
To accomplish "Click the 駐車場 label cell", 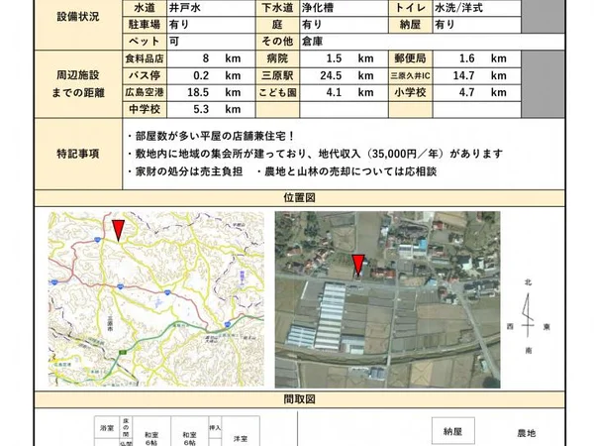I will point(145,25).
